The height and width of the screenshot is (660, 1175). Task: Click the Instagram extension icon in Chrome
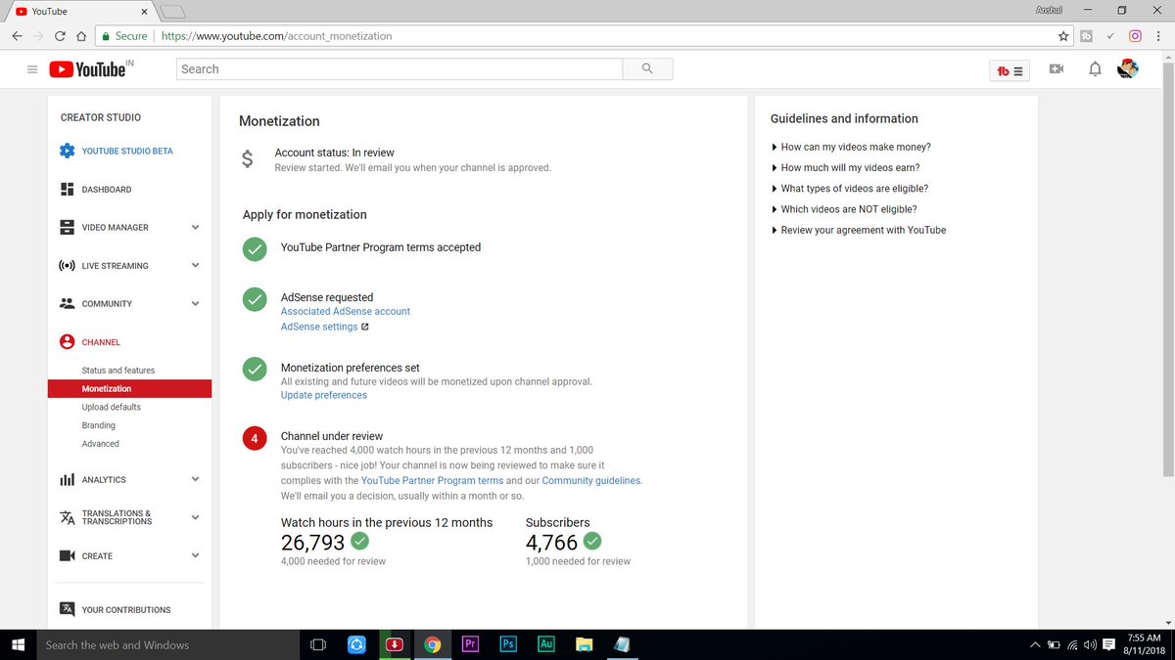1136,36
